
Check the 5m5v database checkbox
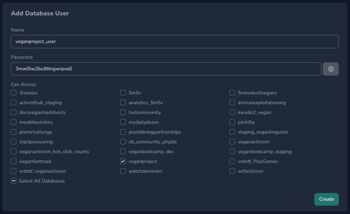(x=123, y=93)
